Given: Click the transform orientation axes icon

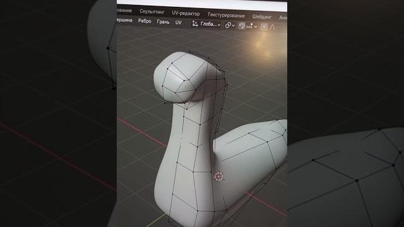Looking at the screenshot, I should [x=195, y=24].
